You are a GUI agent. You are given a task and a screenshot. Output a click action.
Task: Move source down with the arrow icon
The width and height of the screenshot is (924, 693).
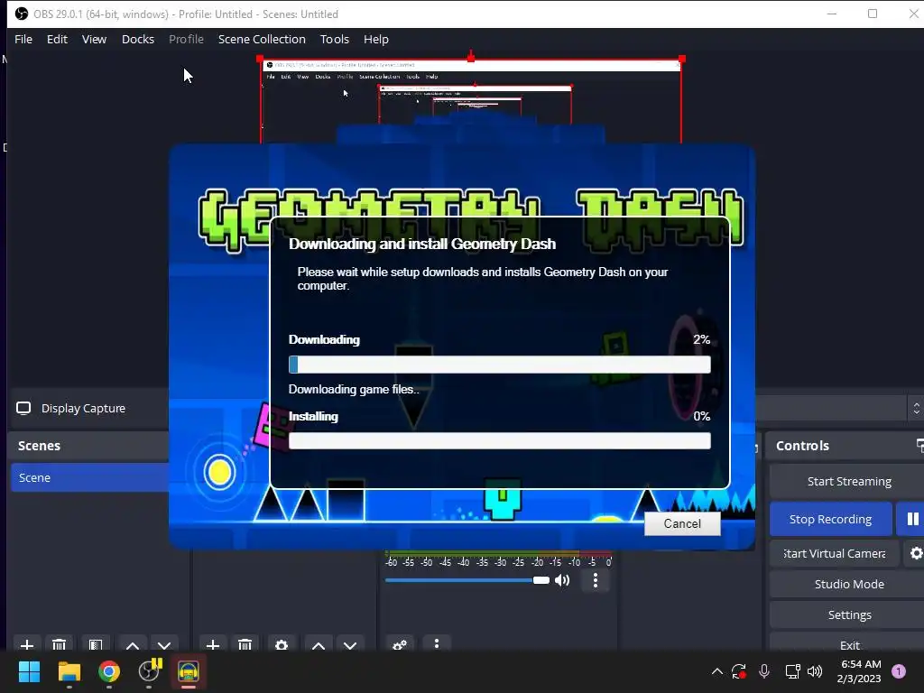(x=350, y=644)
